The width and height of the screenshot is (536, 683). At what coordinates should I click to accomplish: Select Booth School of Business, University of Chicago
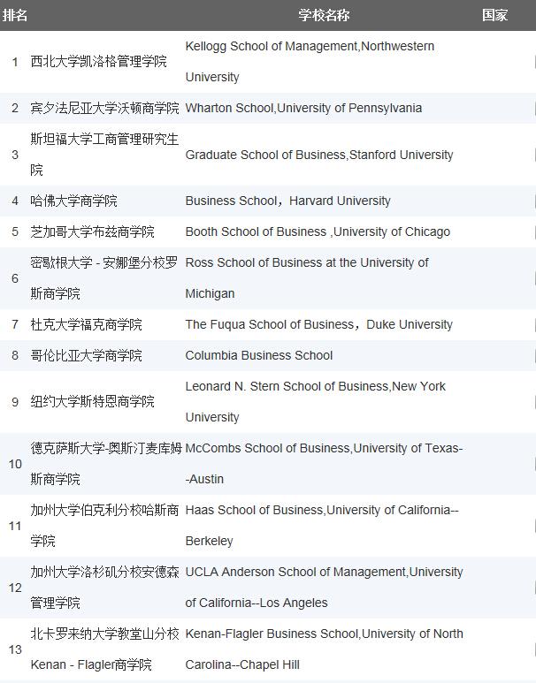pos(318,231)
